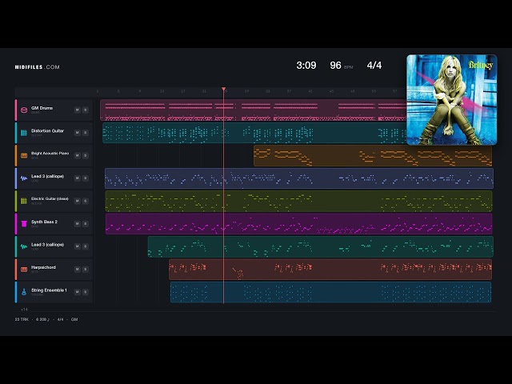
Task: Select the purple Synth Bass 2 clip
Action: [x=298, y=224]
